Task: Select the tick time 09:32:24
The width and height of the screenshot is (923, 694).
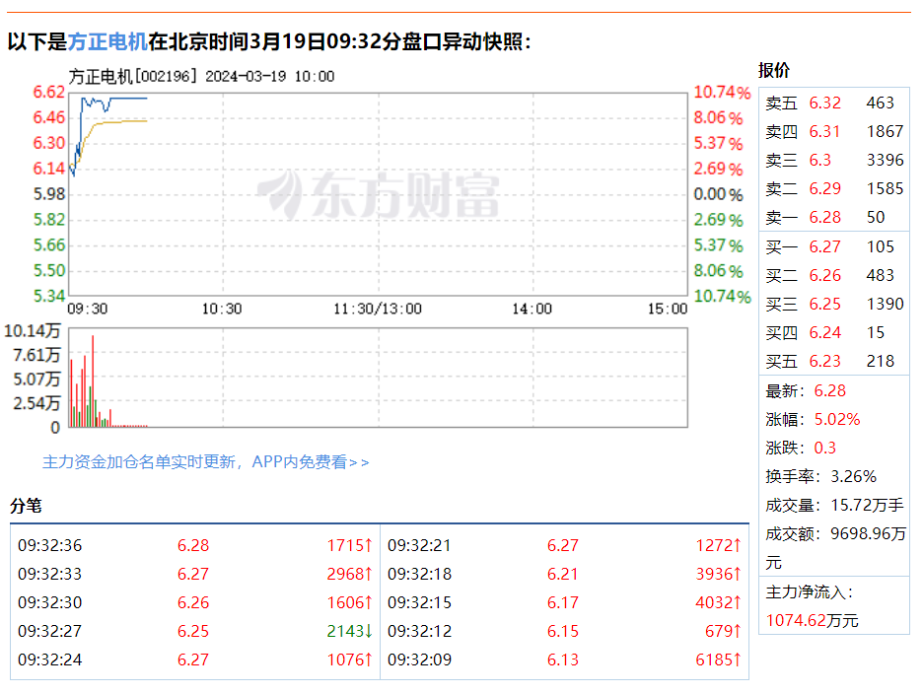Action: [50, 659]
